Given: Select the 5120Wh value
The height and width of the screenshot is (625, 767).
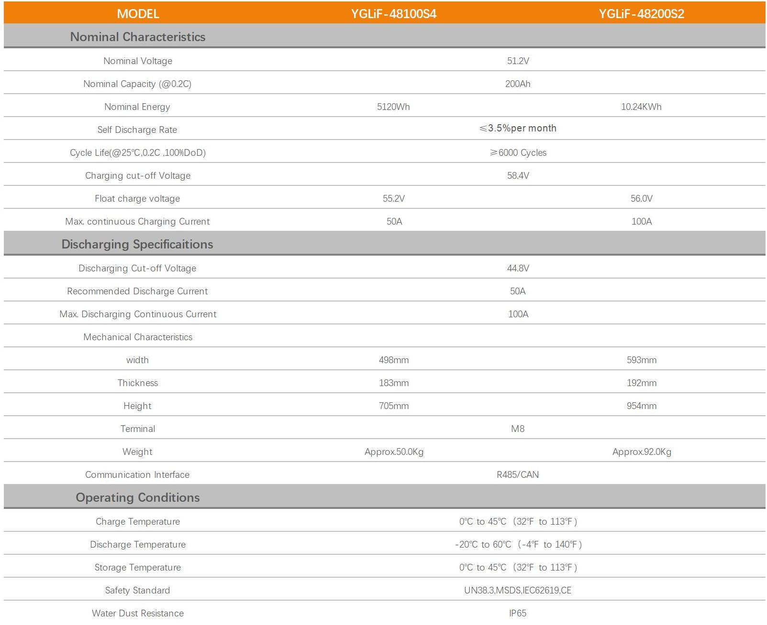Looking at the screenshot, I should 393,107.
